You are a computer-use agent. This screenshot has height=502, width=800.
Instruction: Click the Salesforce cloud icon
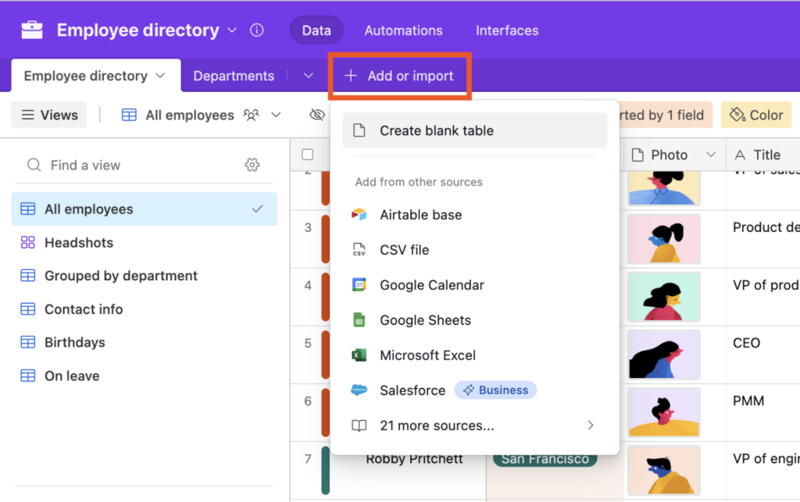pos(359,390)
